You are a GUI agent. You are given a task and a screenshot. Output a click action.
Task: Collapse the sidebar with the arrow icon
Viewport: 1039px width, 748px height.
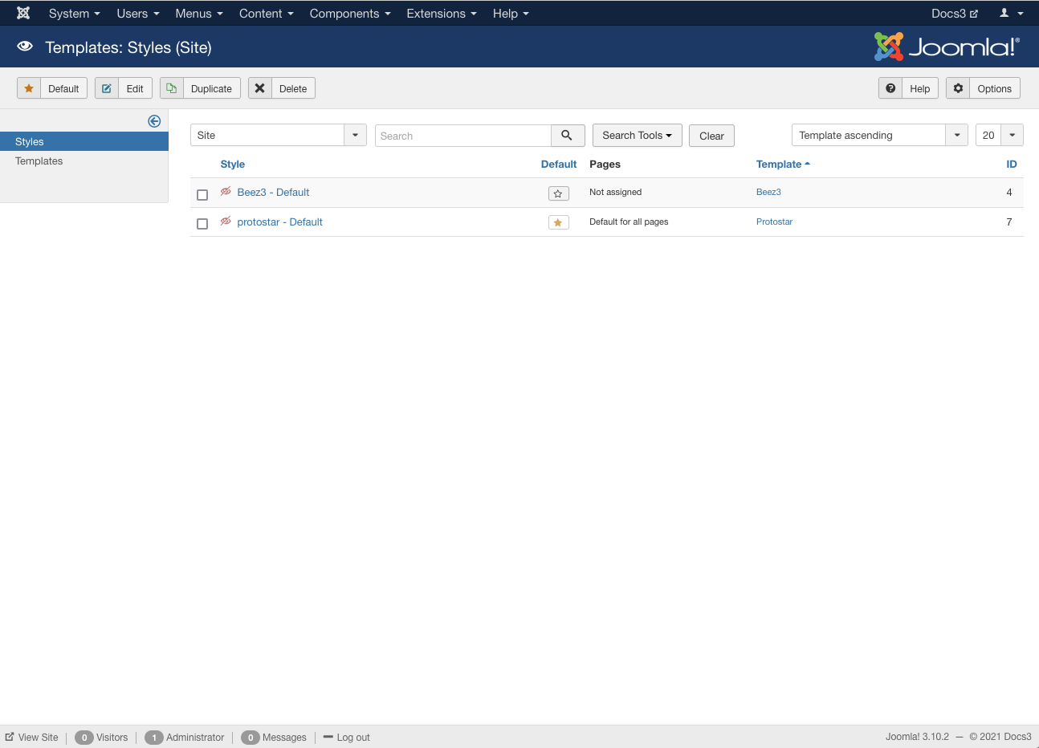coord(154,121)
